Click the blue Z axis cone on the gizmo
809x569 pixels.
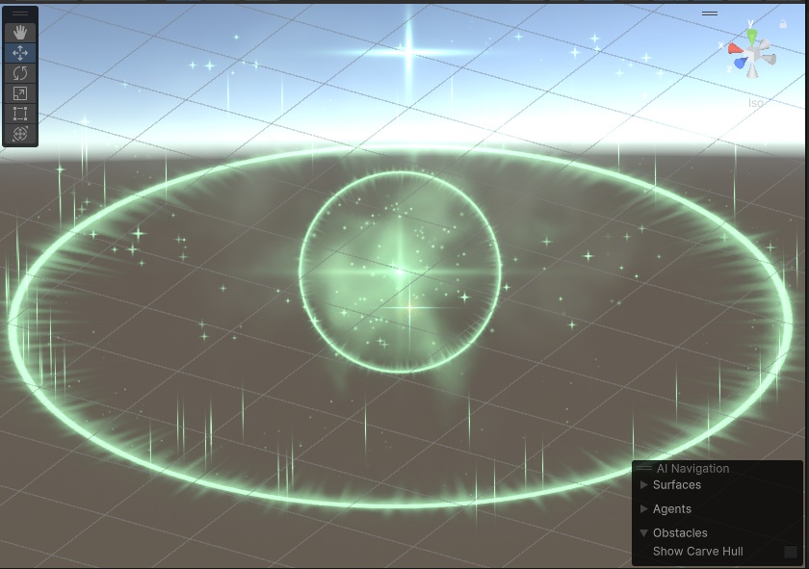pyautogui.click(x=740, y=63)
